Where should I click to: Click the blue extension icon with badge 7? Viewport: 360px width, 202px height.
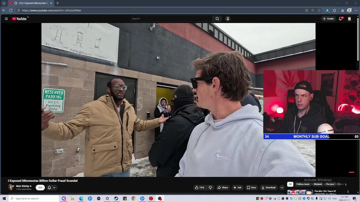coord(327,10)
